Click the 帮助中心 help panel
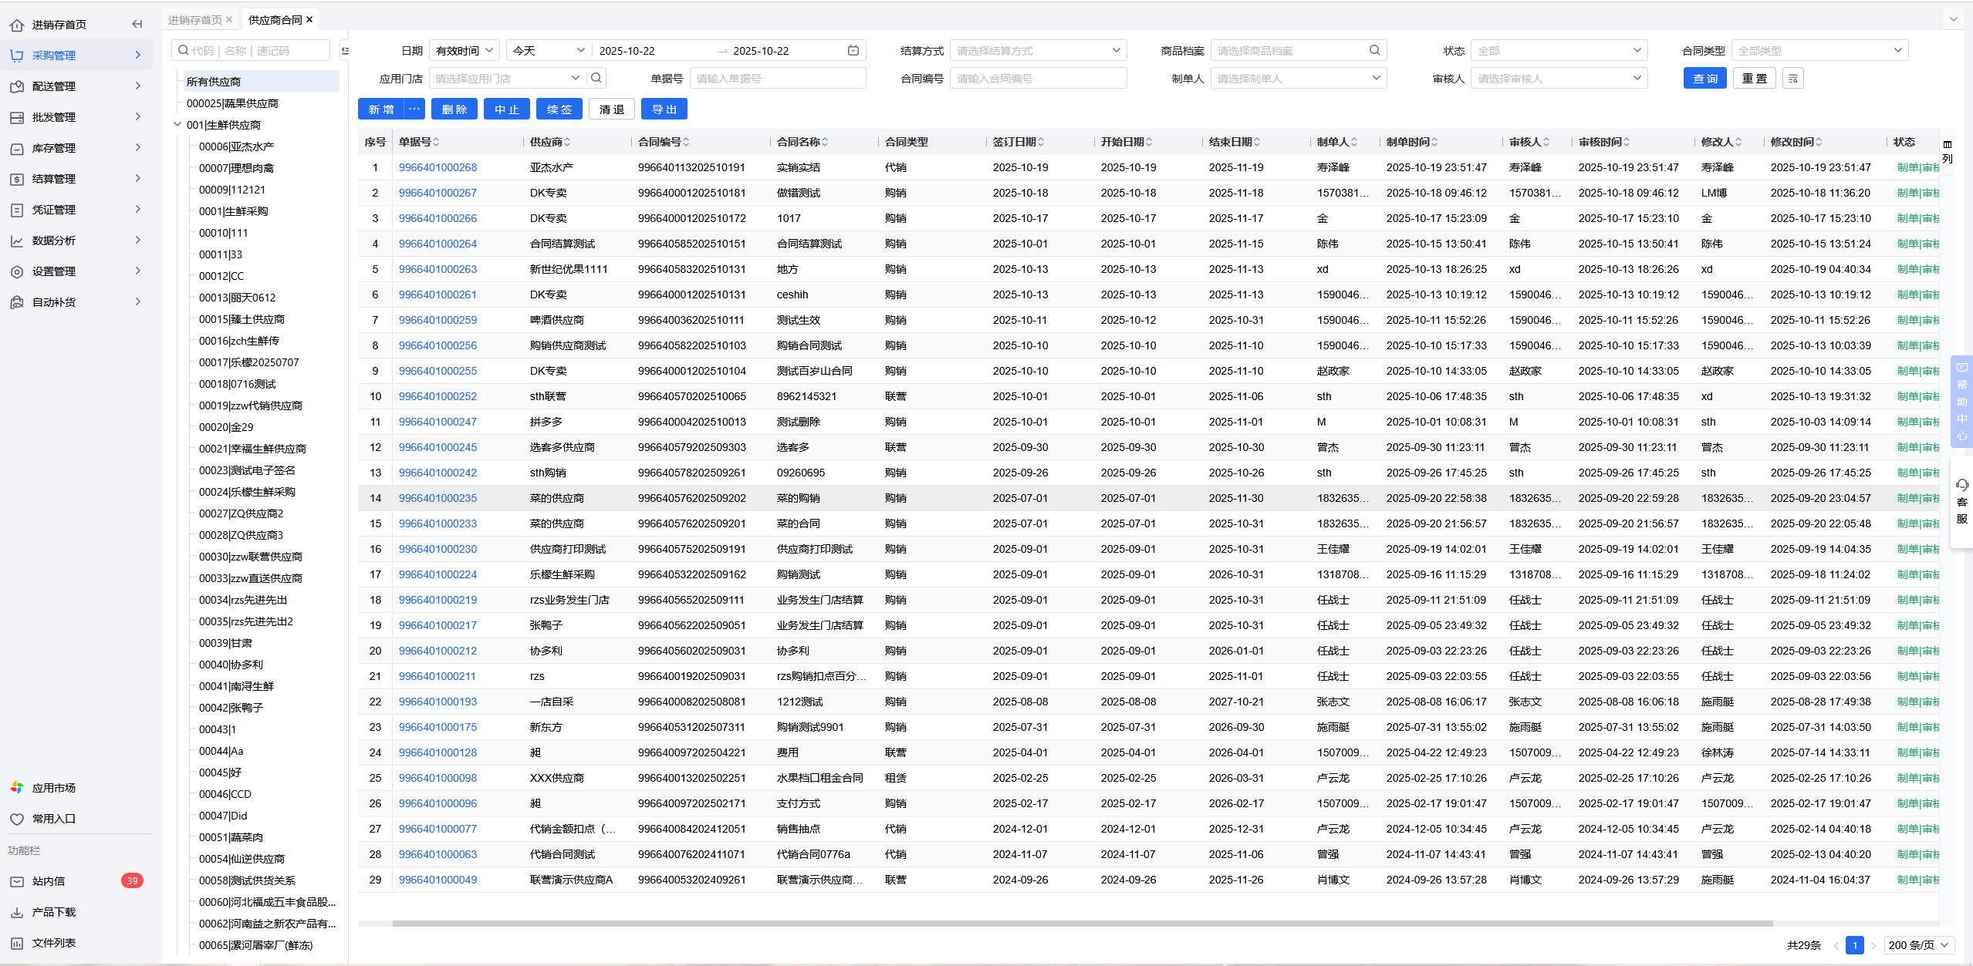The width and height of the screenshot is (1973, 966). (1961, 401)
